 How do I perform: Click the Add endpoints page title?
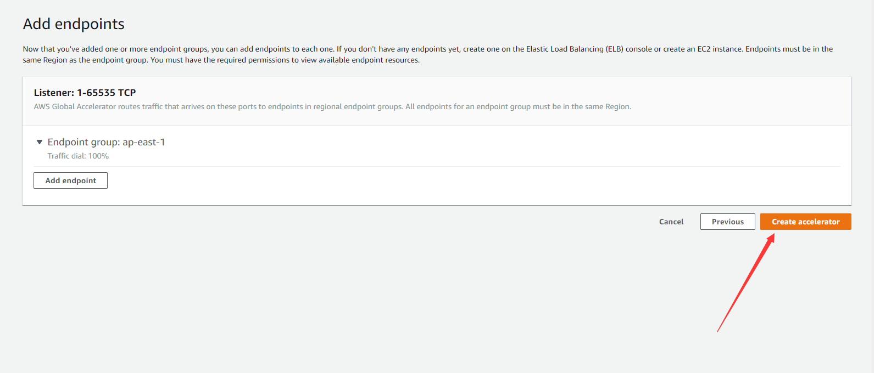point(74,24)
